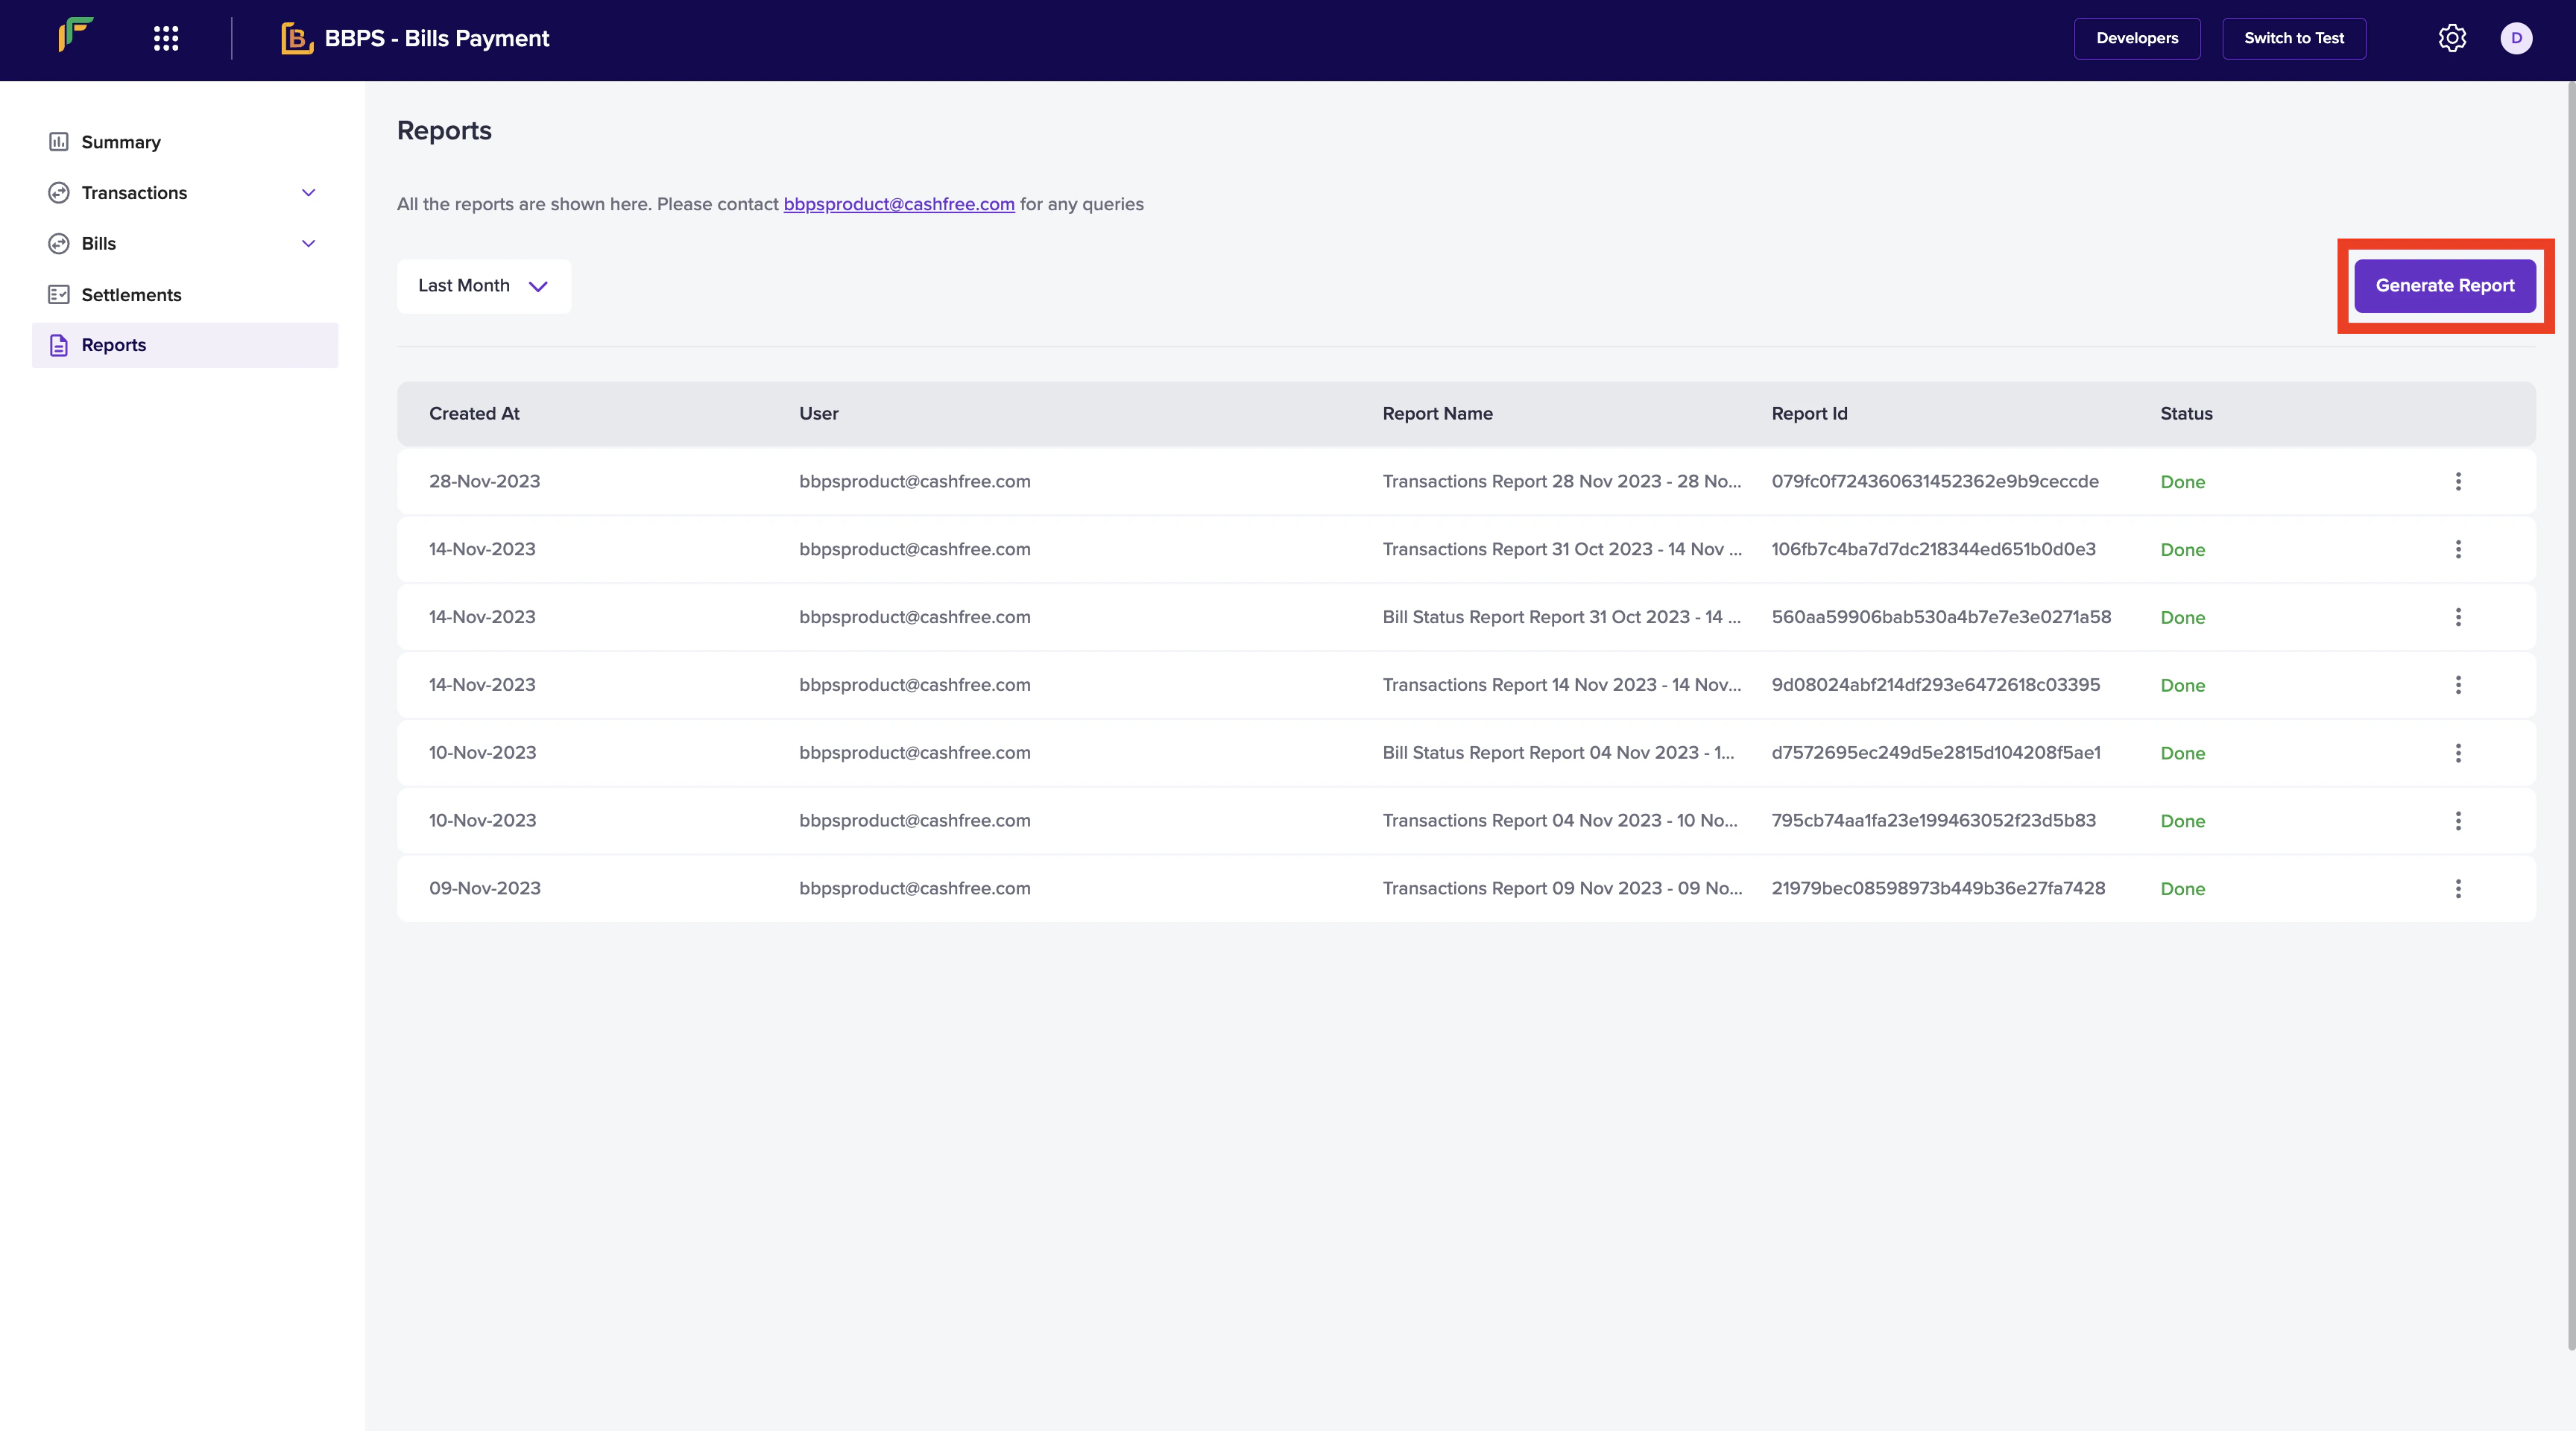Open the Last Month date filter dropdown

[483, 286]
